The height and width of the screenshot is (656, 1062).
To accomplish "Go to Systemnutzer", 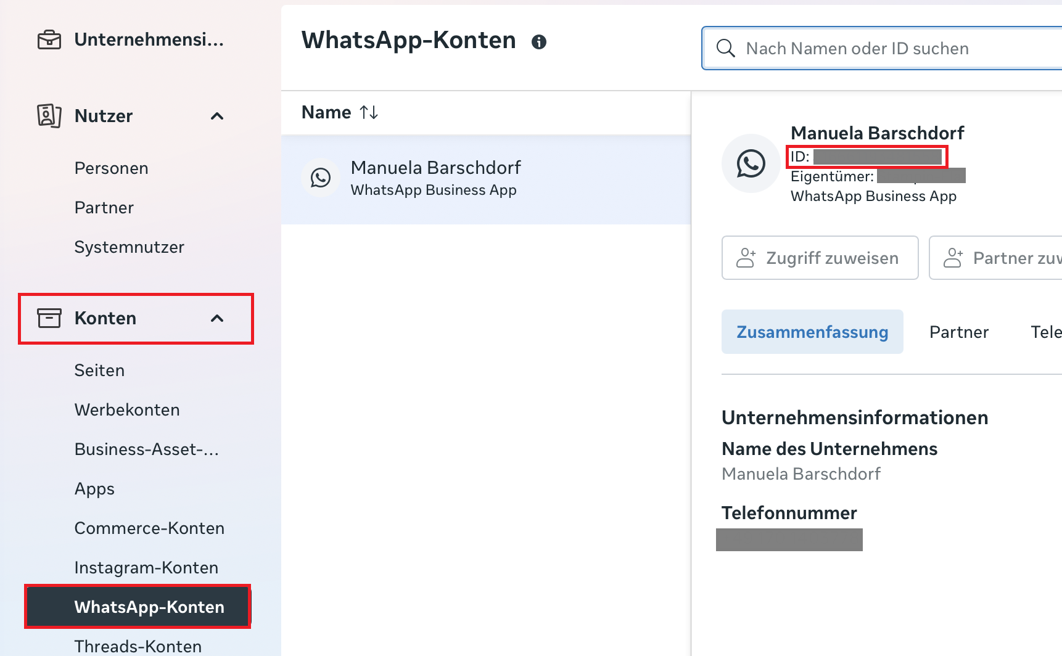I will point(130,247).
